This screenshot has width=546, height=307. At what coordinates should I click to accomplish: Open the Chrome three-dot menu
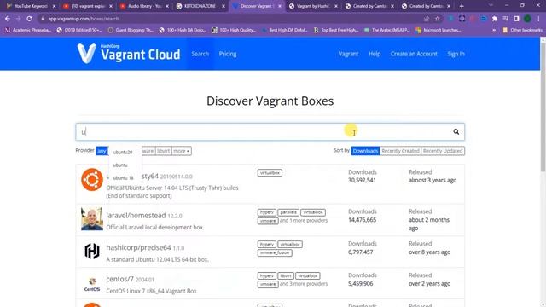pyautogui.click(x=538, y=19)
